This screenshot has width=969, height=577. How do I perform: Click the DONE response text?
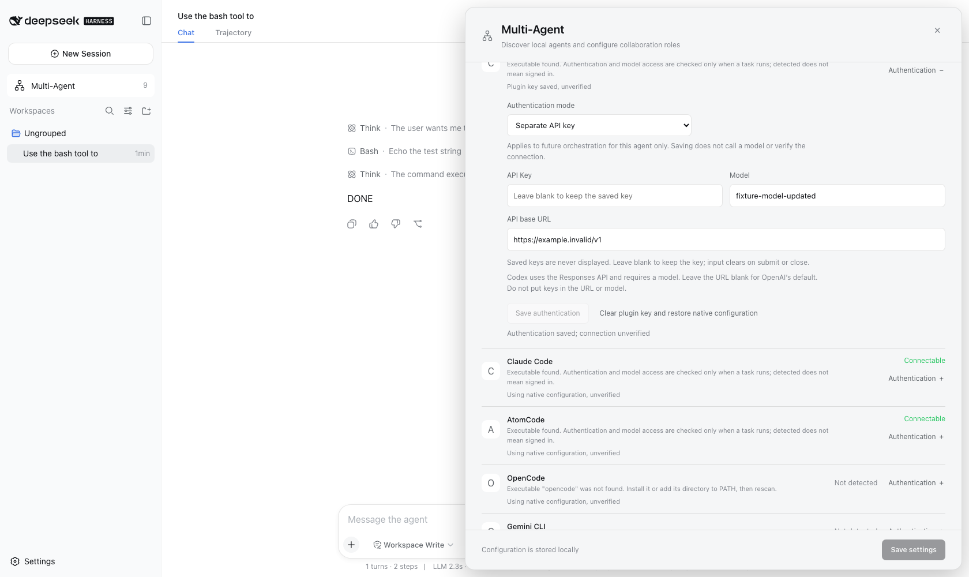pos(360,198)
